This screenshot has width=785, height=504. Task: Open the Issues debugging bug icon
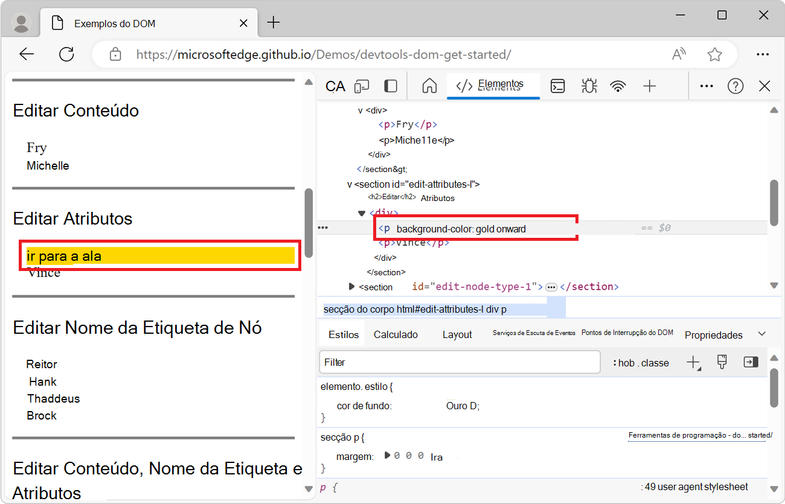click(589, 86)
